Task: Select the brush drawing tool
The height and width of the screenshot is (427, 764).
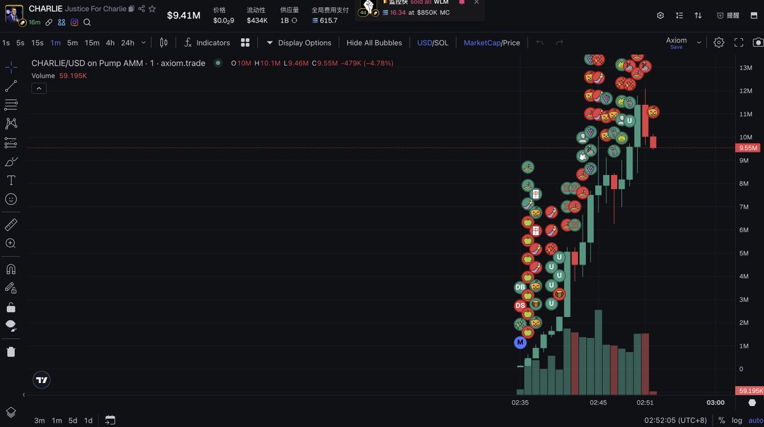Action: click(11, 162)
